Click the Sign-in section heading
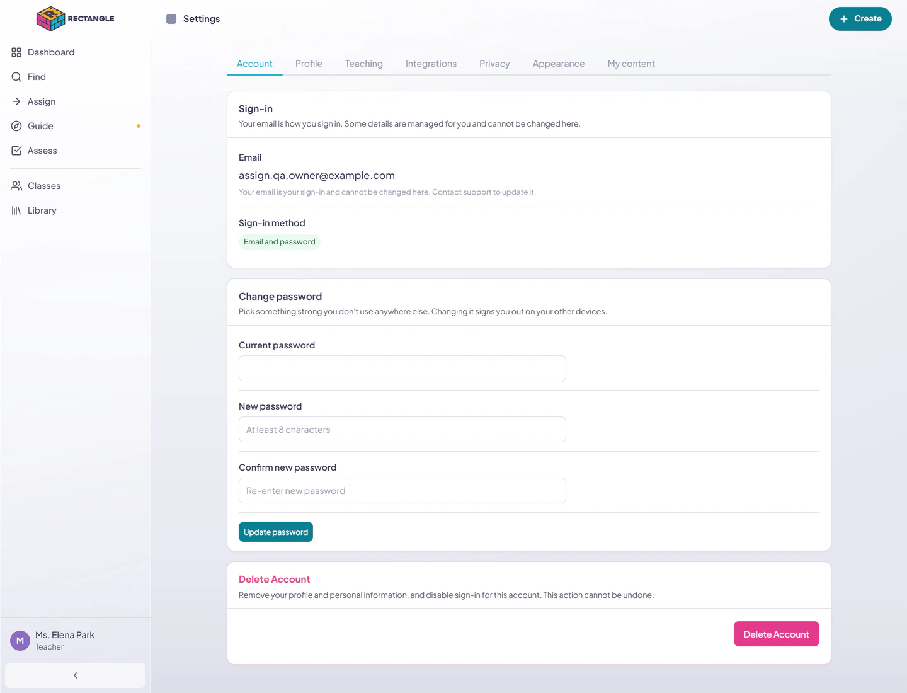Viewport: 907px width, 693px height. click(256, 109)
